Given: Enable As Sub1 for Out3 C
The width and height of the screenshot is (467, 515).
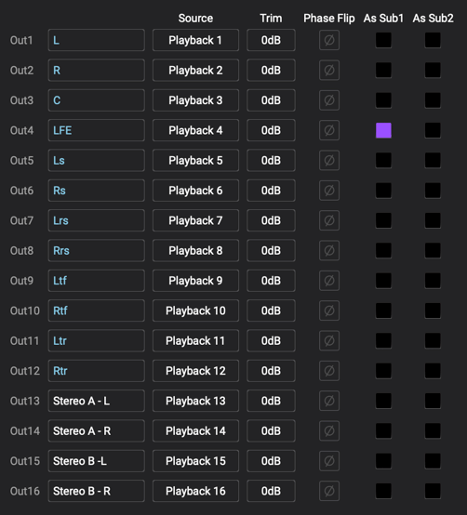Looking at the screenshot, I should (x=383, y=100).
